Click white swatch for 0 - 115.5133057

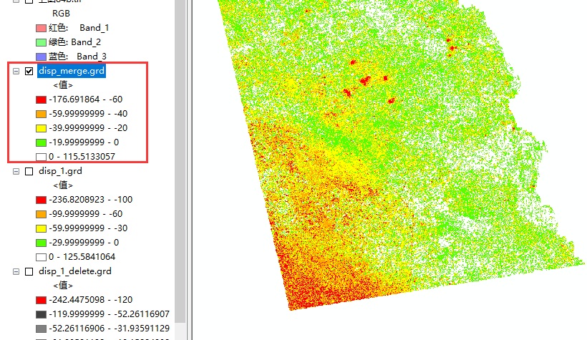pyautogui.click(x=42, y=157)
